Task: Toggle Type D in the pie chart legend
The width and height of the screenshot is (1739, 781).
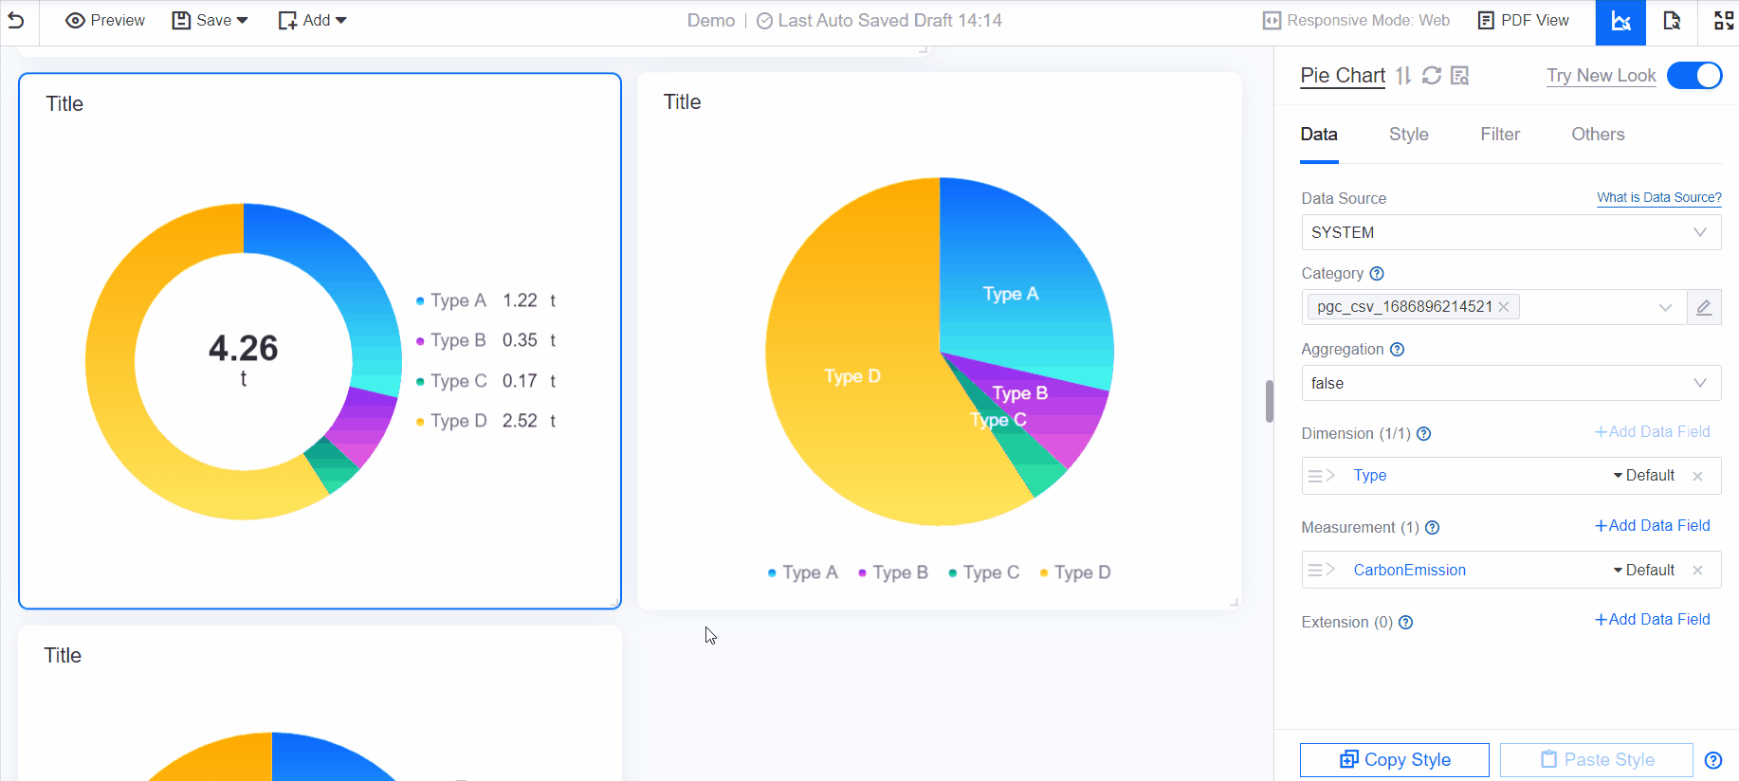Action: 1074,572
